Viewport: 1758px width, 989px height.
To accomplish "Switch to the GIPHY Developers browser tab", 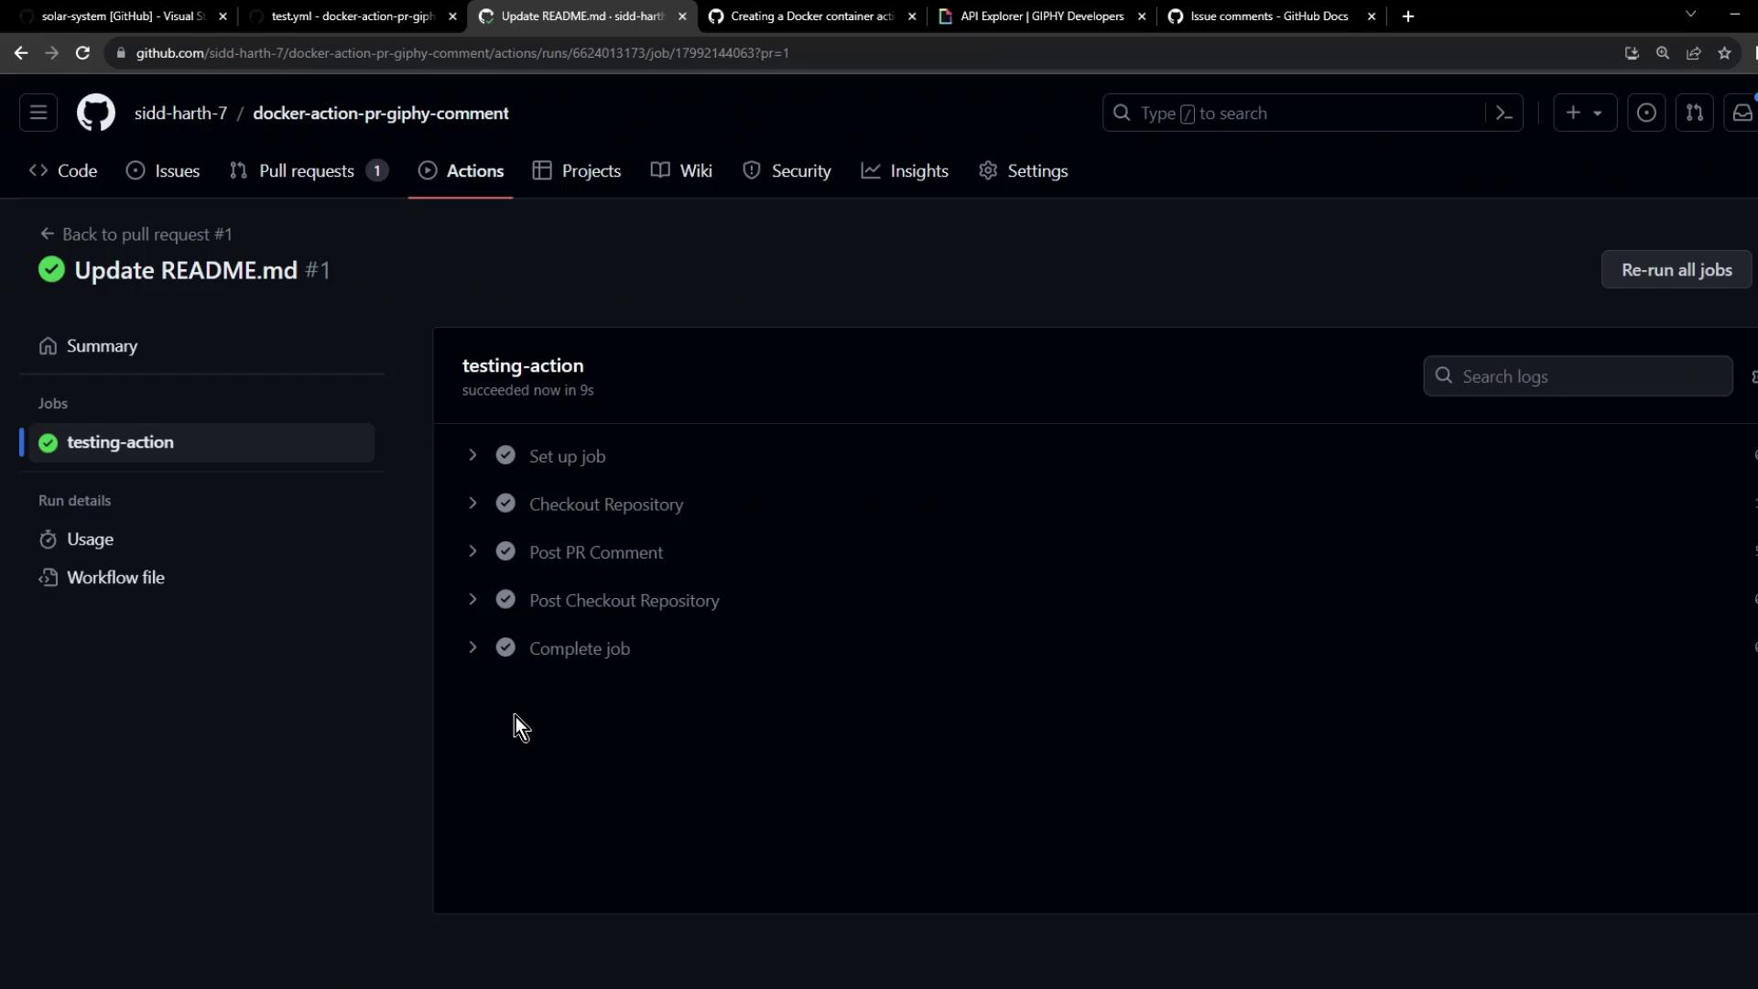I will coord(1040,16).
